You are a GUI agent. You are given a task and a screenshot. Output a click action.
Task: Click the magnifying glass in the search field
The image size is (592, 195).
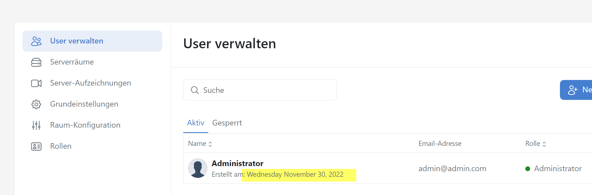point(195,90)
